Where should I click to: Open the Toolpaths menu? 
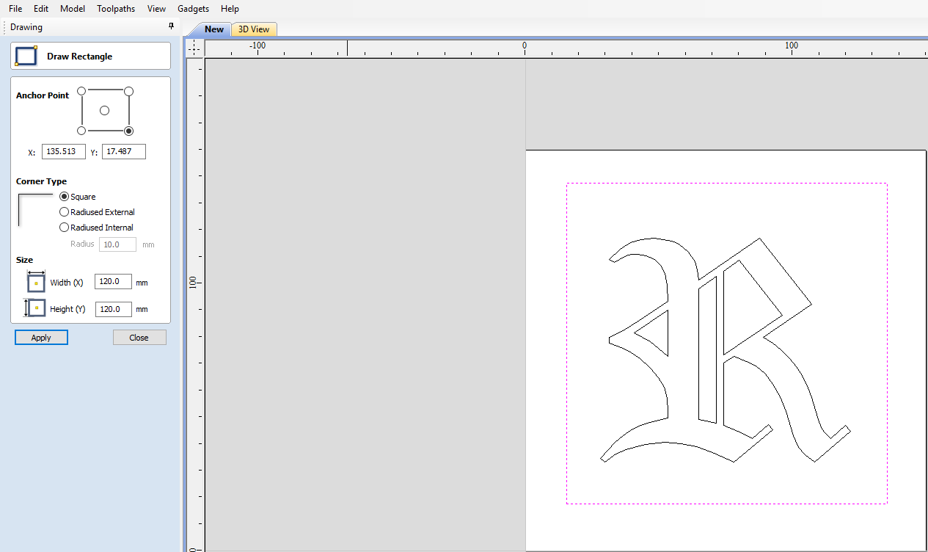[x=115, y=8]
